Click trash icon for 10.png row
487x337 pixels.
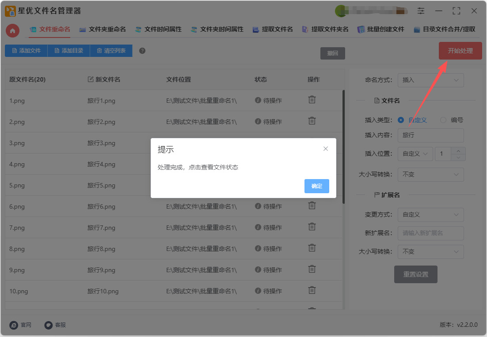[312, 290]
